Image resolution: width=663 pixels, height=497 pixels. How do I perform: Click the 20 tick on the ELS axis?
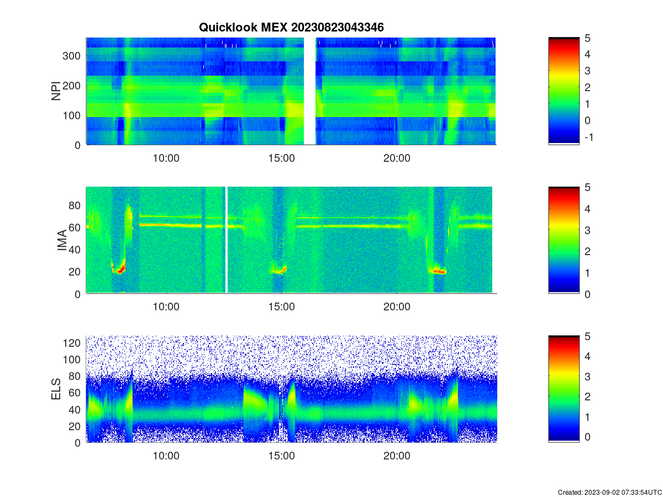[x=76, y=426]
